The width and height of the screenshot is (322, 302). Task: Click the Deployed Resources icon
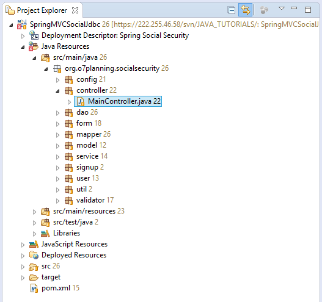[34, 255]
